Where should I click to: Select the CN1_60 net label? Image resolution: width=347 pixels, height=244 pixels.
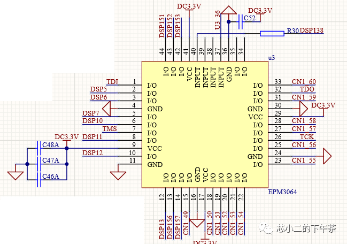coord(304,81)
